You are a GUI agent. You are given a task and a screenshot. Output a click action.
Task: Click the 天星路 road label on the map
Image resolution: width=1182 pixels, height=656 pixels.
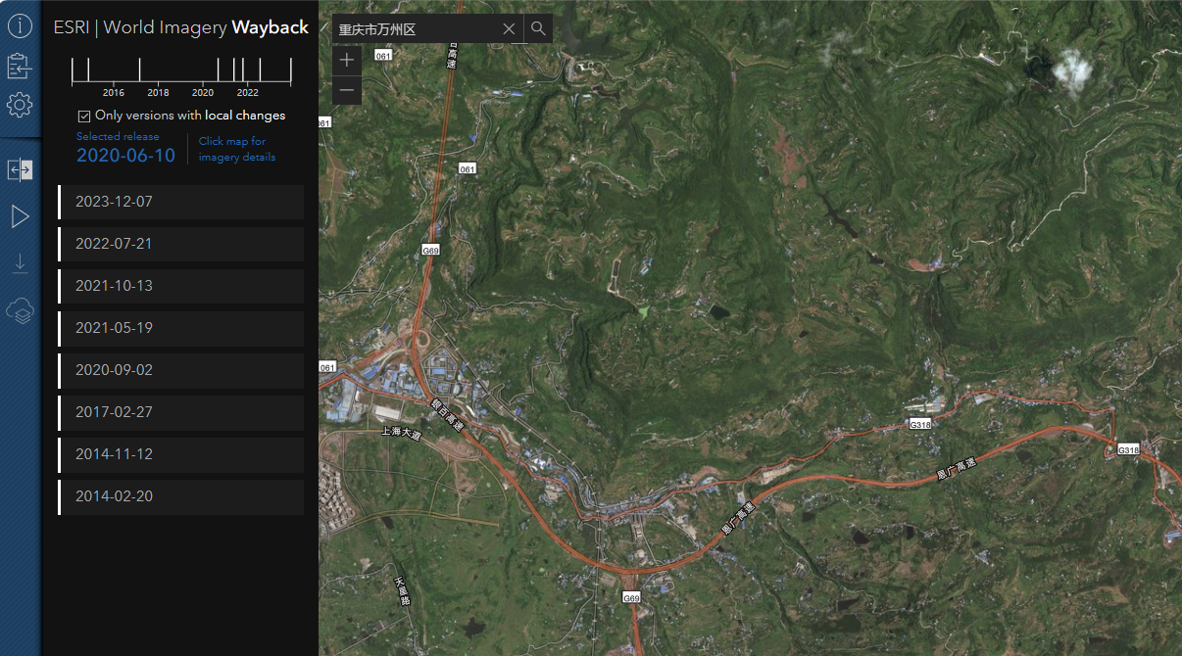point(401,590)
